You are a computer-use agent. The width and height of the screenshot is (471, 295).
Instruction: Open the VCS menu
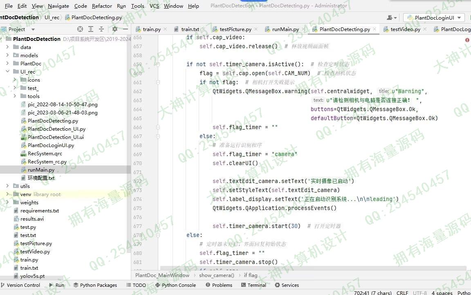154,6
